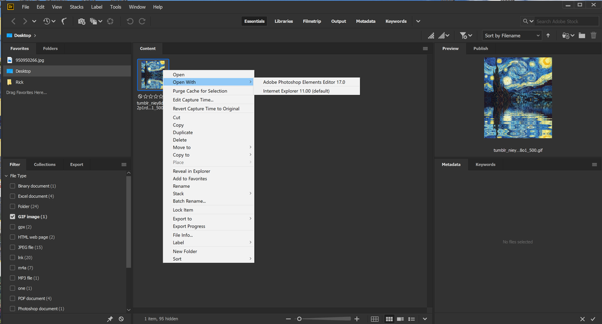The width and height of the screenshot is (602, 324).
Task: Check the PDF document filter
Action: (x=13, y=299)
